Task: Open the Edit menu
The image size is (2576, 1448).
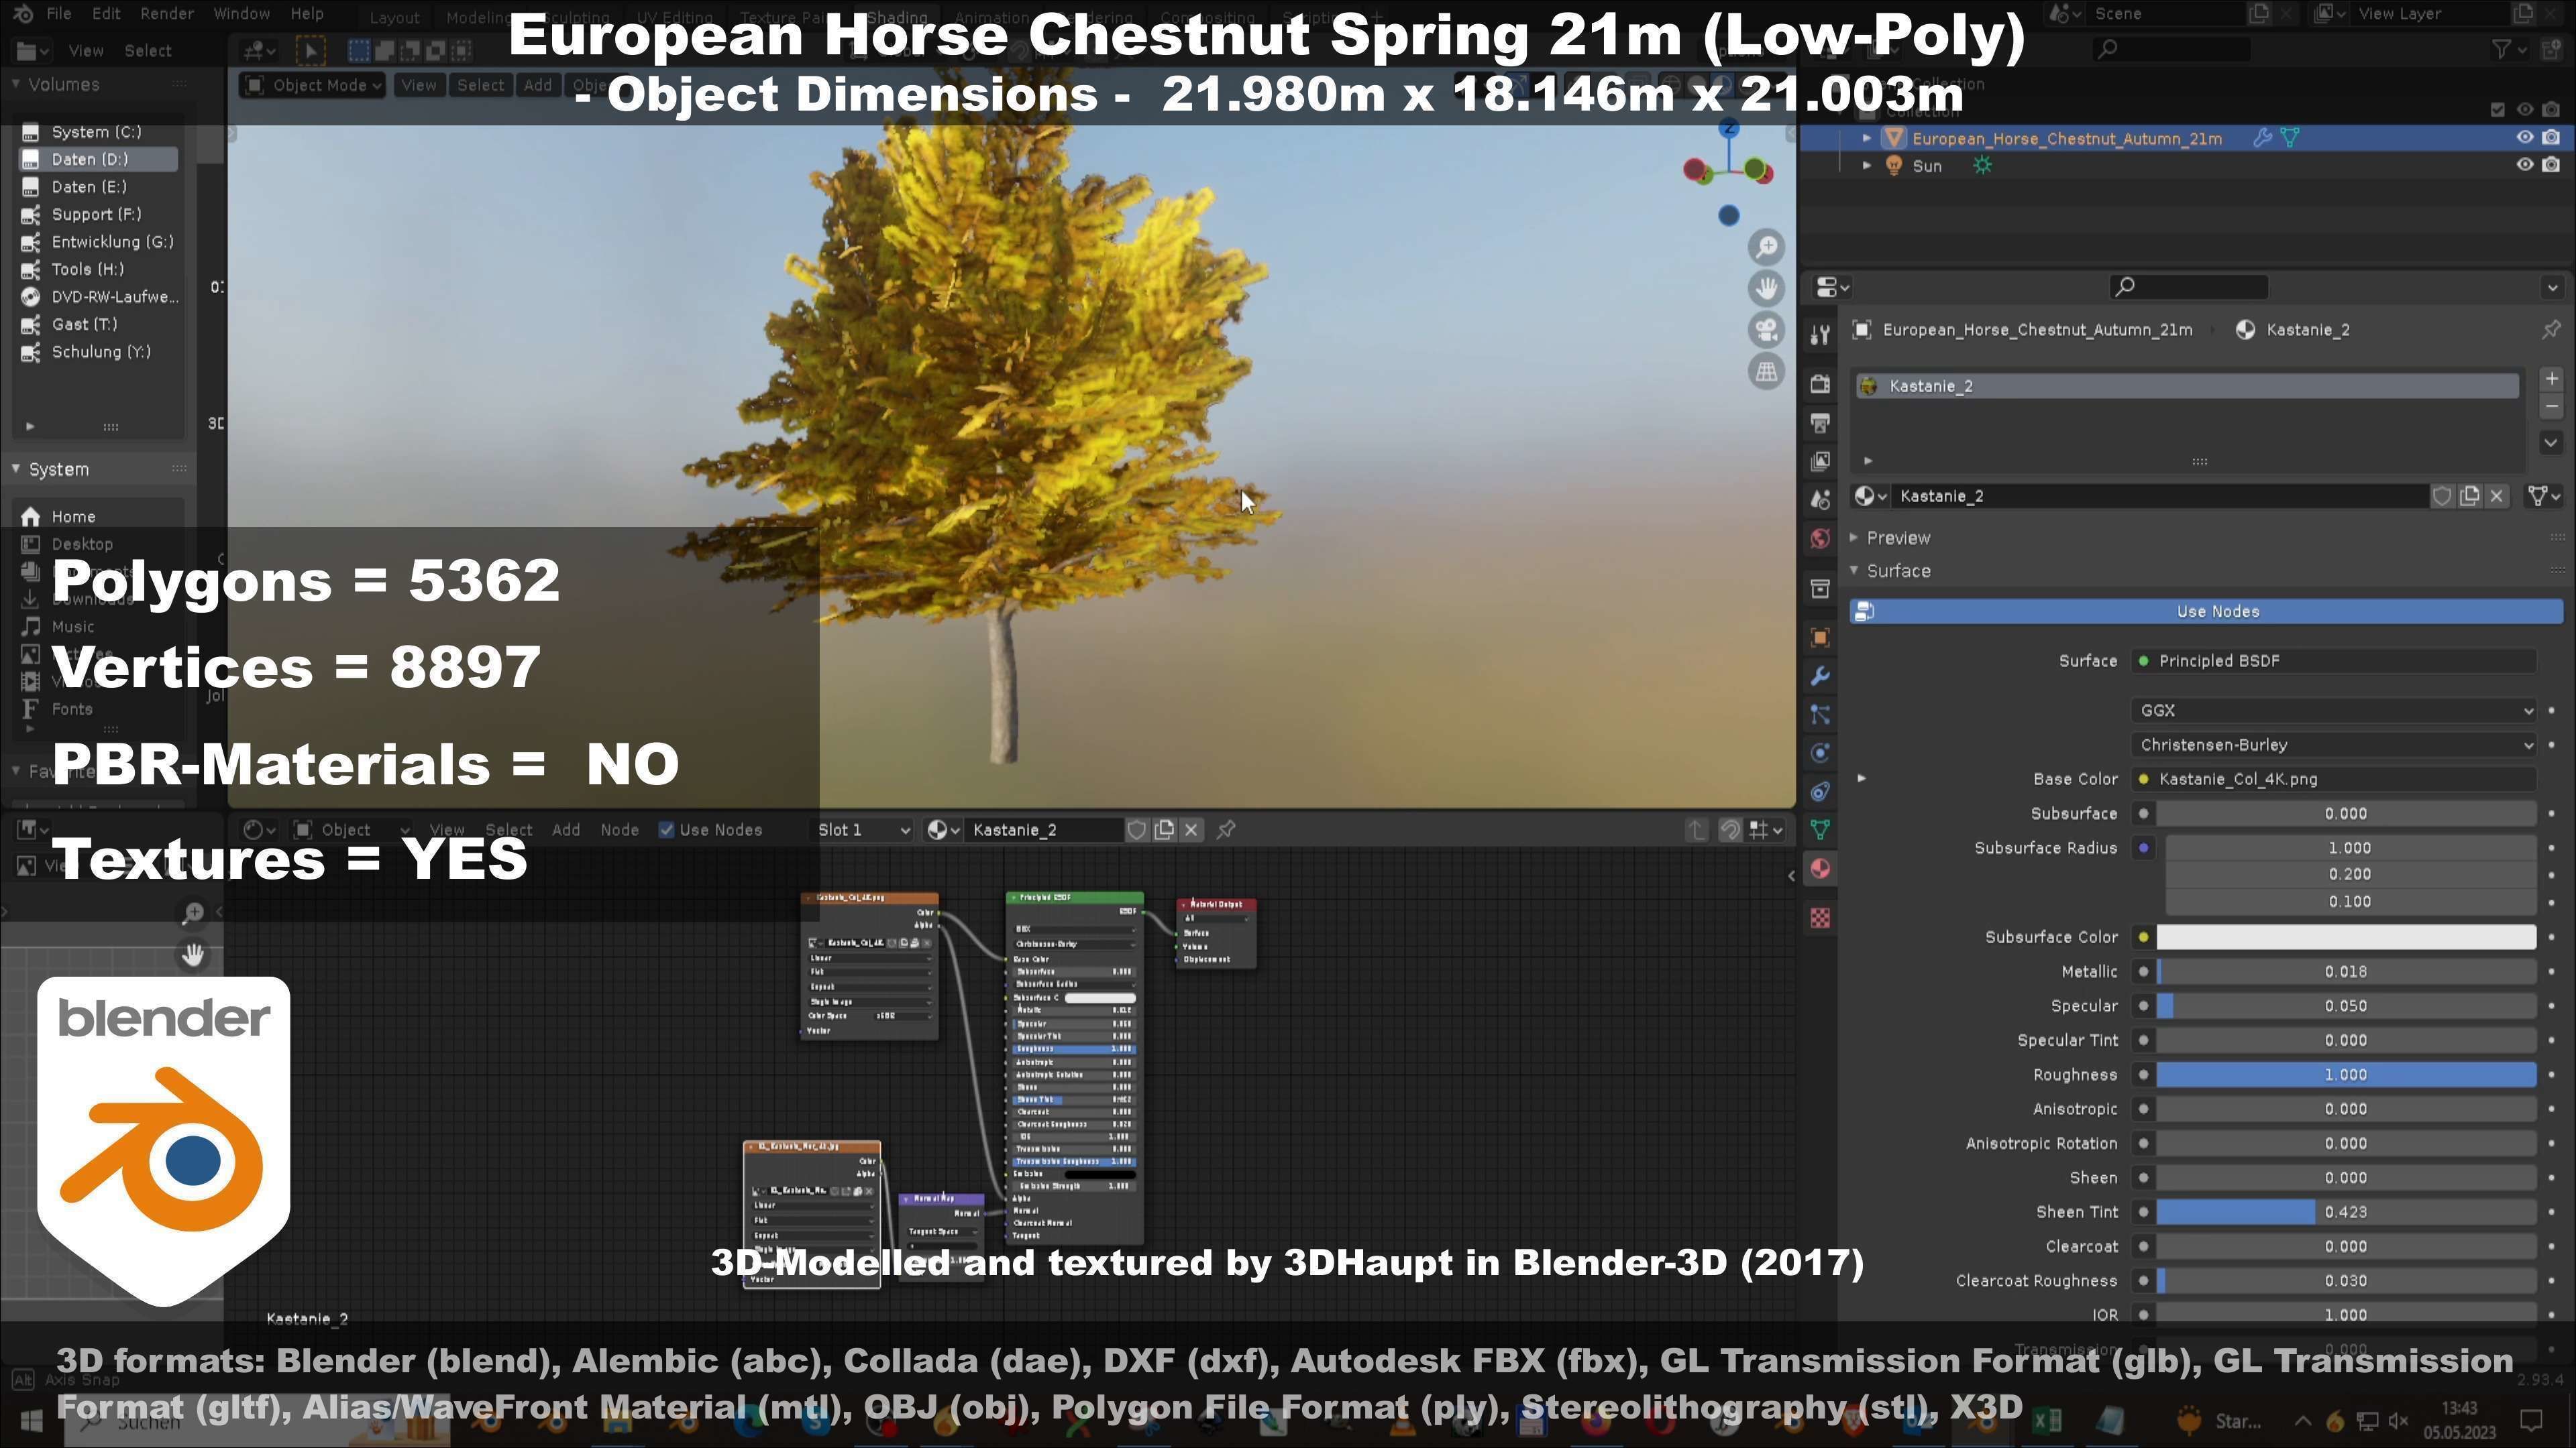Action: (x=106, y=14)
